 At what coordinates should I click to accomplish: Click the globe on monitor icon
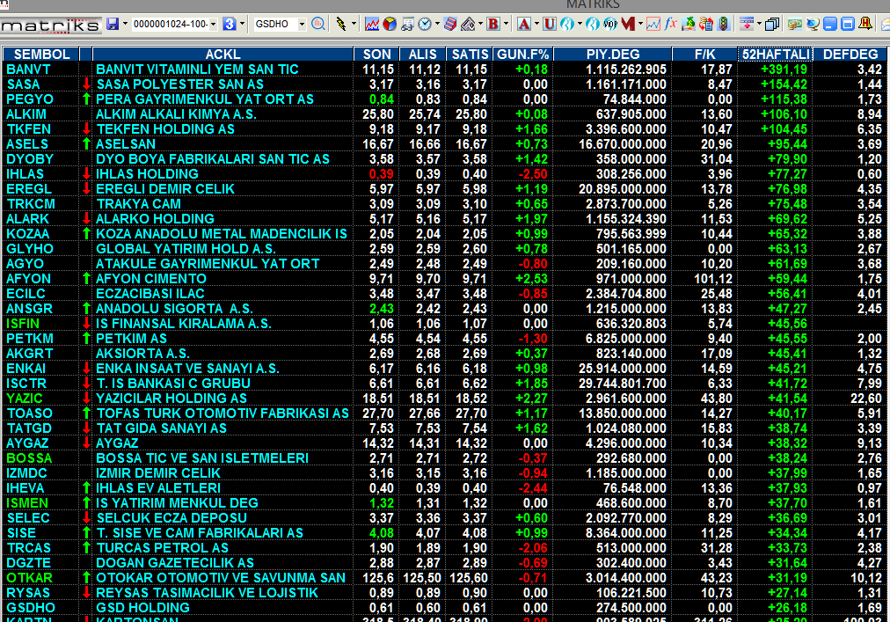click(813, 24)
